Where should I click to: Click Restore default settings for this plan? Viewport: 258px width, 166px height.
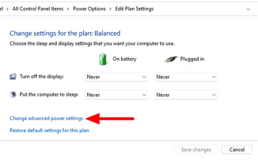click(x=49, y=130)
